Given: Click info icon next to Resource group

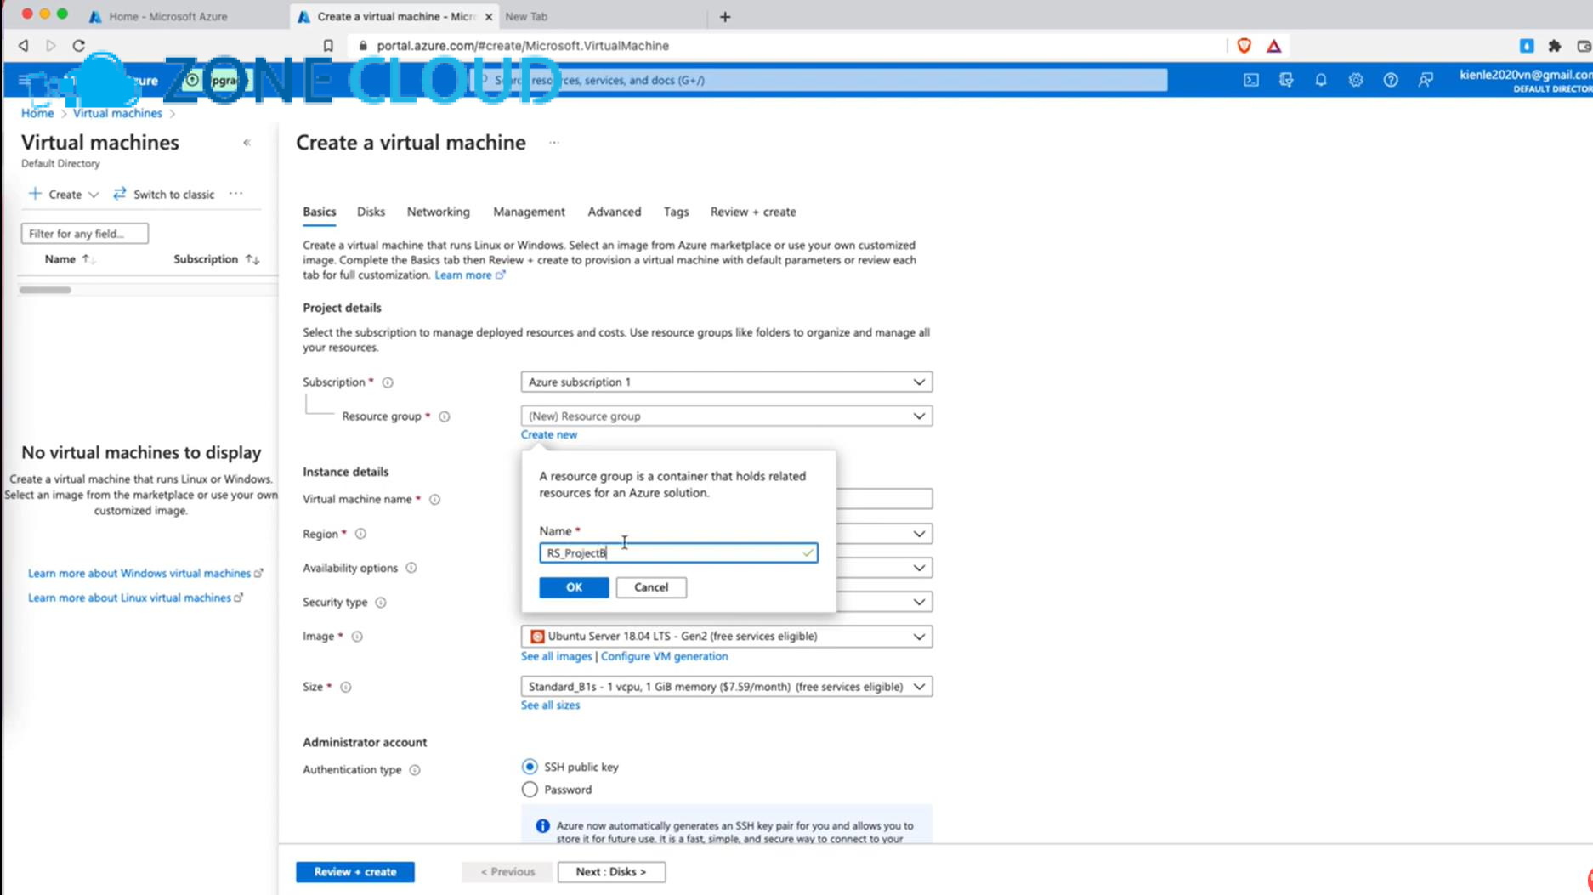Looking at the screenshot, I should pyautogui.click(x=444, y=416).
